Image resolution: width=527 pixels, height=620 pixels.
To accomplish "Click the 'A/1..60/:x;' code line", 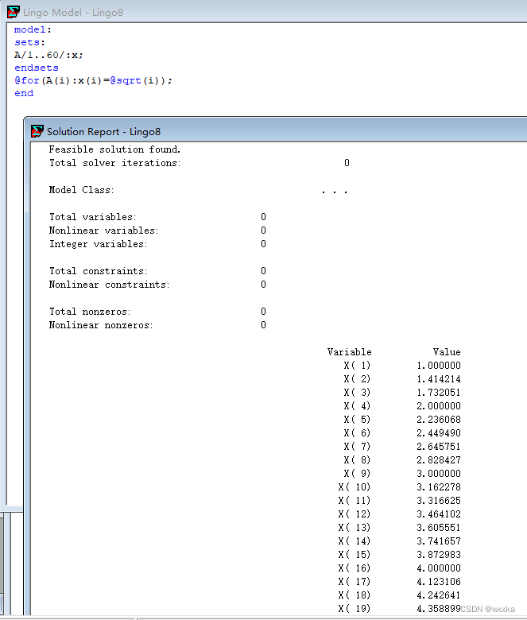I will pos(48,55).
